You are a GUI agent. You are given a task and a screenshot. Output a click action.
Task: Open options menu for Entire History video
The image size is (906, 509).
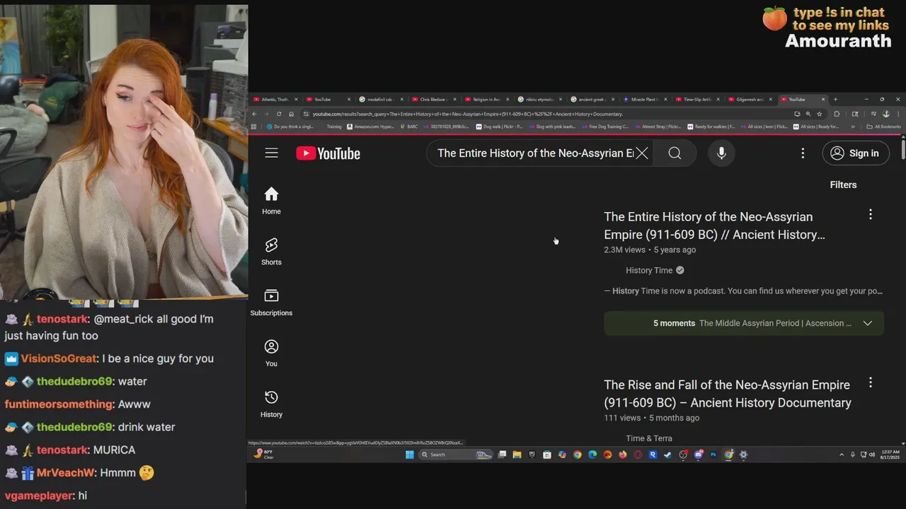coord(871,214)
